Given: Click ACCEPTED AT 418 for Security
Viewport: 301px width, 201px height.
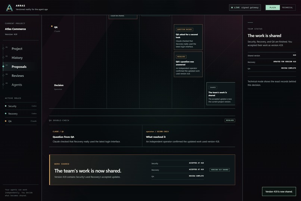Looking at the screenshot, I should (x=196, y=163).
